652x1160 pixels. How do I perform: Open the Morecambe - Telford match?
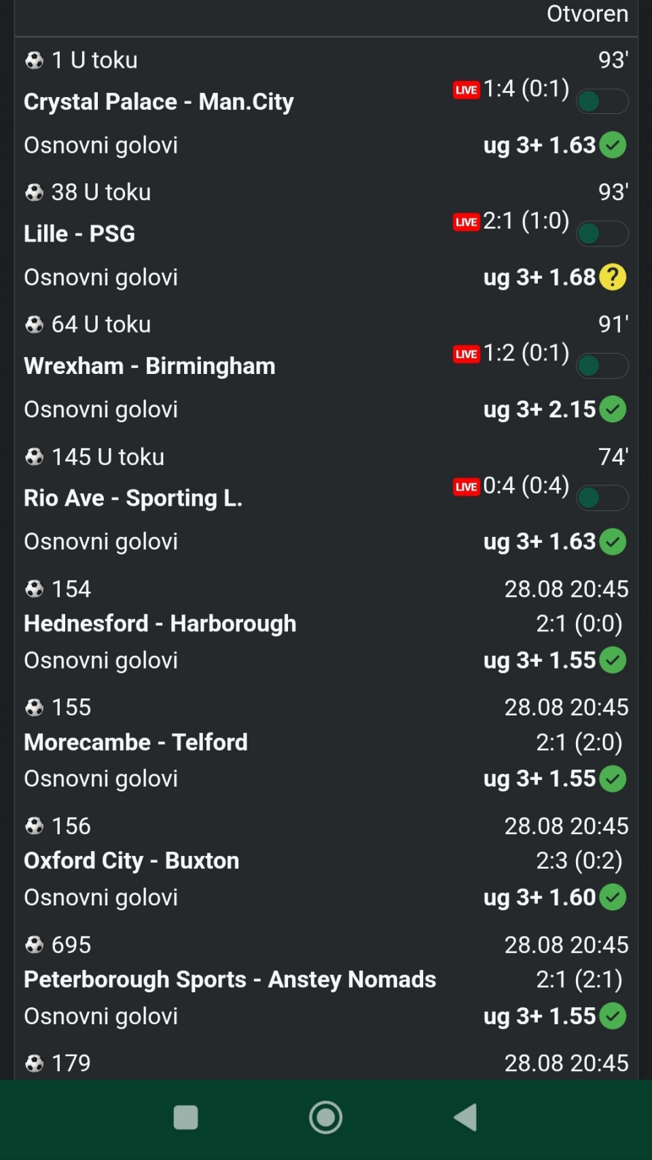pyautogui.click(x=136, y=742)
